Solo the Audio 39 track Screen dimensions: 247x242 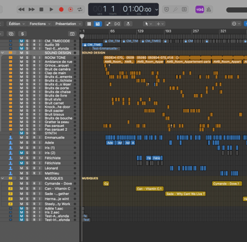click(x=27, y=45)
